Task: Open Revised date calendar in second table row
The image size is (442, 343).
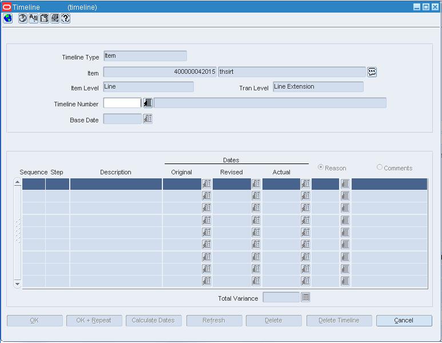Action: pos(256,196)
